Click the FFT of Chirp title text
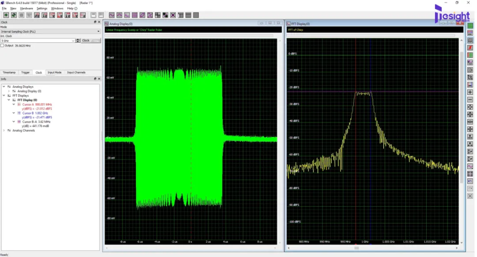Viewport: 477px width, 257px height. click(295, 30)
